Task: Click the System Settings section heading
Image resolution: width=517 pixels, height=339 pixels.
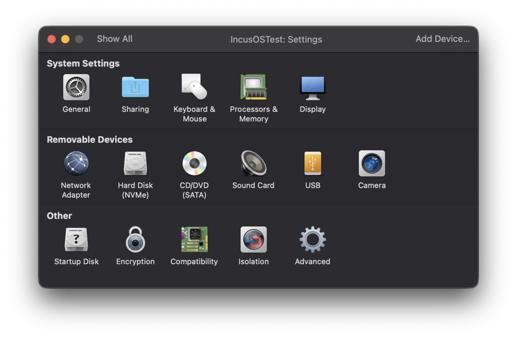Action: 83,63
